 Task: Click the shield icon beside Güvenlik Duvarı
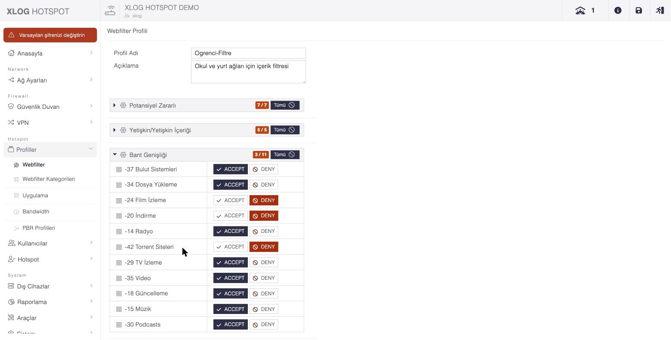tap(11, 106)
